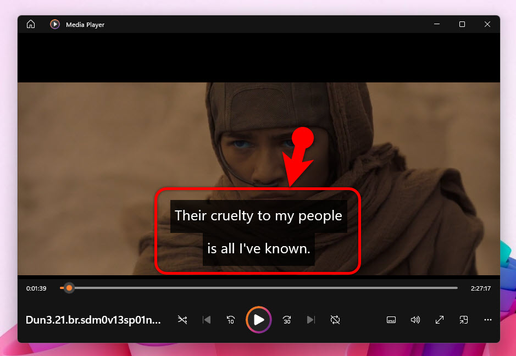Click the seek bar thumb

click(69, 288)
